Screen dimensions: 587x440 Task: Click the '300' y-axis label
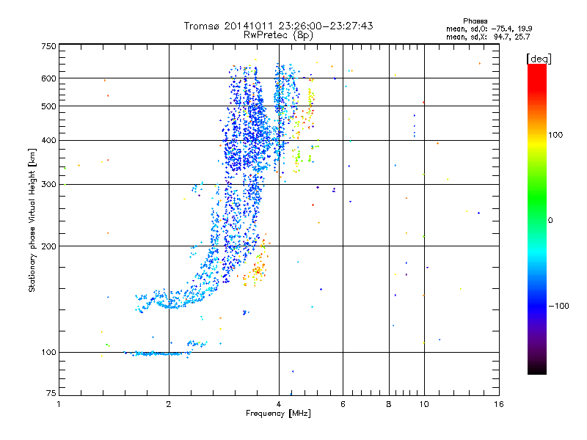click(49, 185)
